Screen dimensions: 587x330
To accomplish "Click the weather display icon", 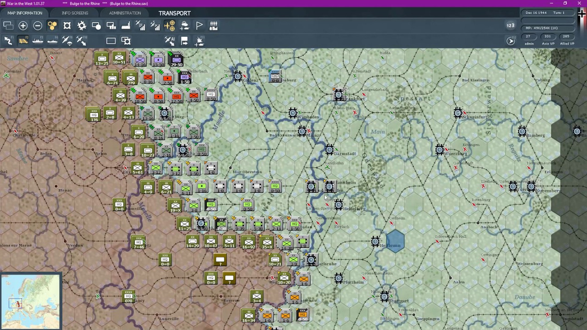I will pos(185,26).
